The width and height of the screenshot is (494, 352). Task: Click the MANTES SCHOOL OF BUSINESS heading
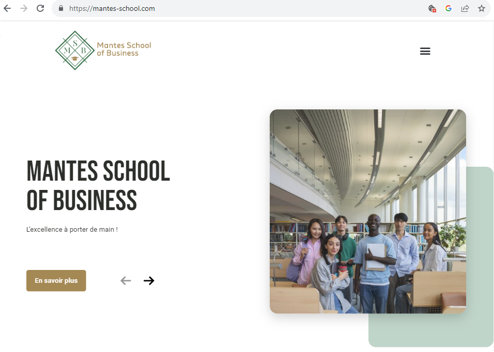click(x=98, y=185)
